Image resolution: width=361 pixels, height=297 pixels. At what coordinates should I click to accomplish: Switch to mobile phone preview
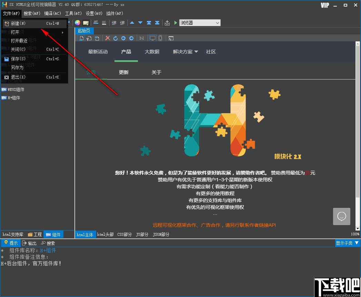(x=160, y=38)
